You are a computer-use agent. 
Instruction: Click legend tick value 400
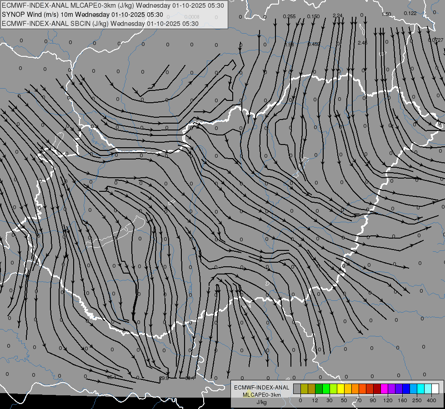click(x=431, y=400)
